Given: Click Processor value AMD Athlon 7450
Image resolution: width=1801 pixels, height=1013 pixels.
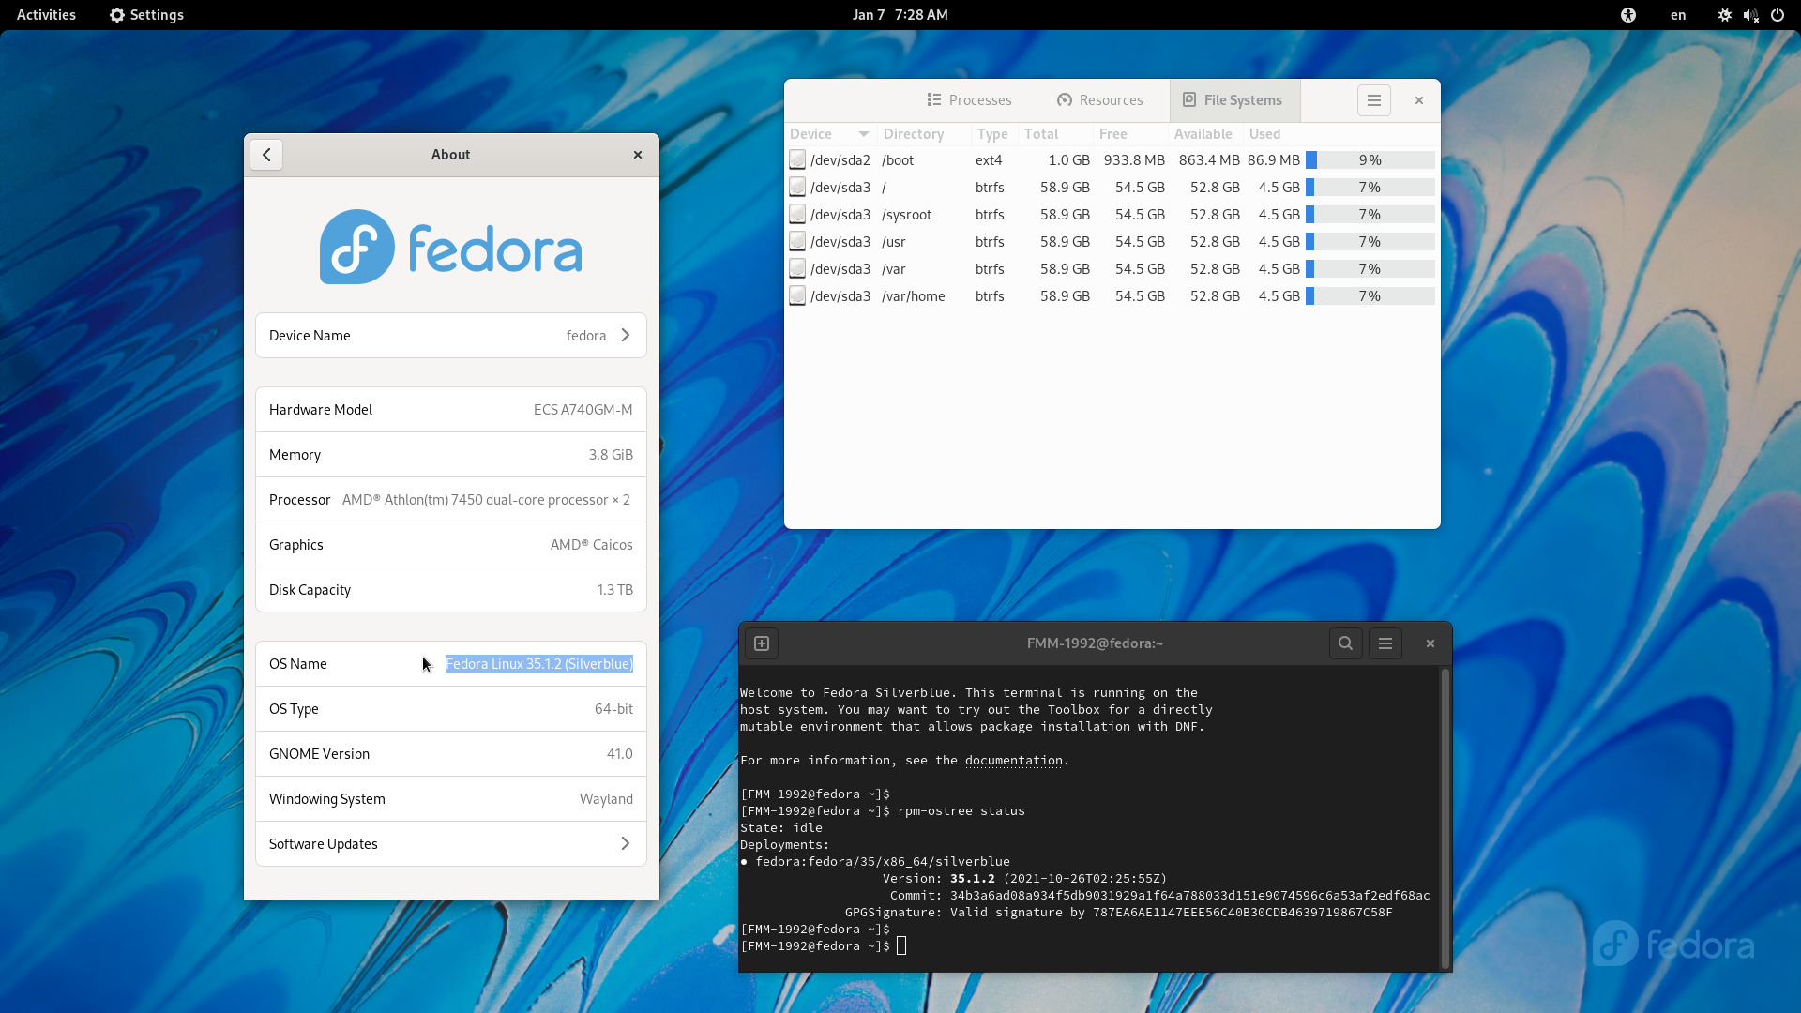Looking at the screenshot, I should pos(486,500).
